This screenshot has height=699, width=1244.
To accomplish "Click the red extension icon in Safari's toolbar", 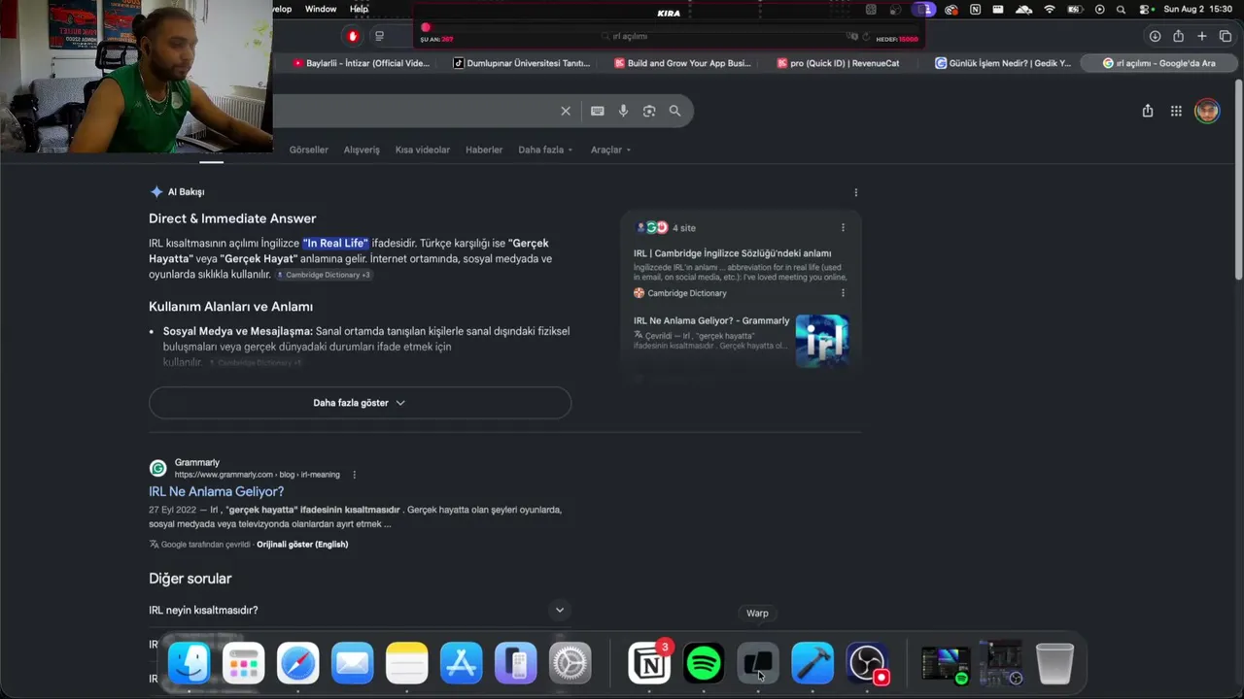I will tap(353, 36).
